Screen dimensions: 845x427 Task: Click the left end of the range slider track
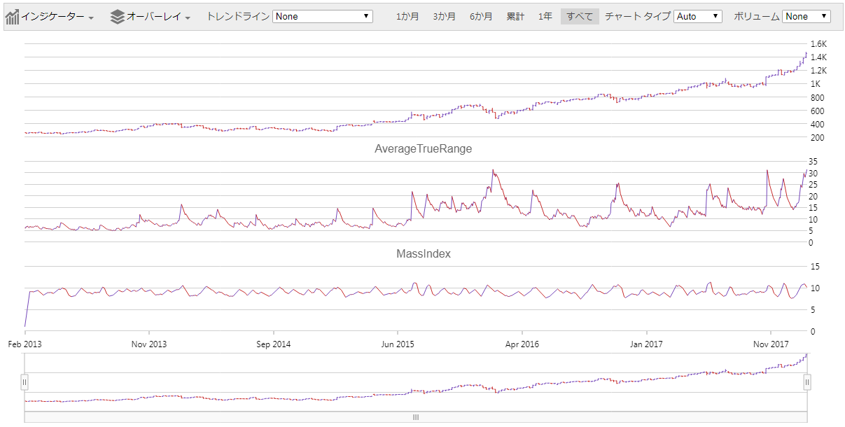pos(32,381)
